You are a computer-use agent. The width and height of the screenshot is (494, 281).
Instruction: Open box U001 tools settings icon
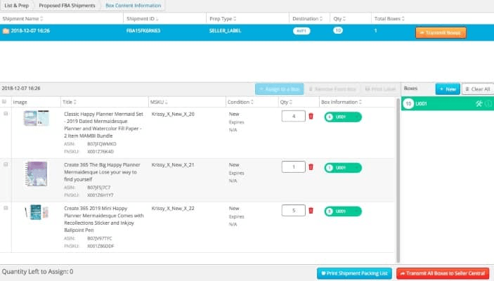click(x=479, y=104)
